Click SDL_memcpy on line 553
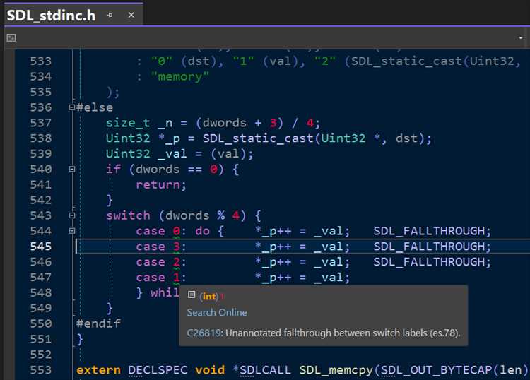530x380 pixels. tap(336, 370)
